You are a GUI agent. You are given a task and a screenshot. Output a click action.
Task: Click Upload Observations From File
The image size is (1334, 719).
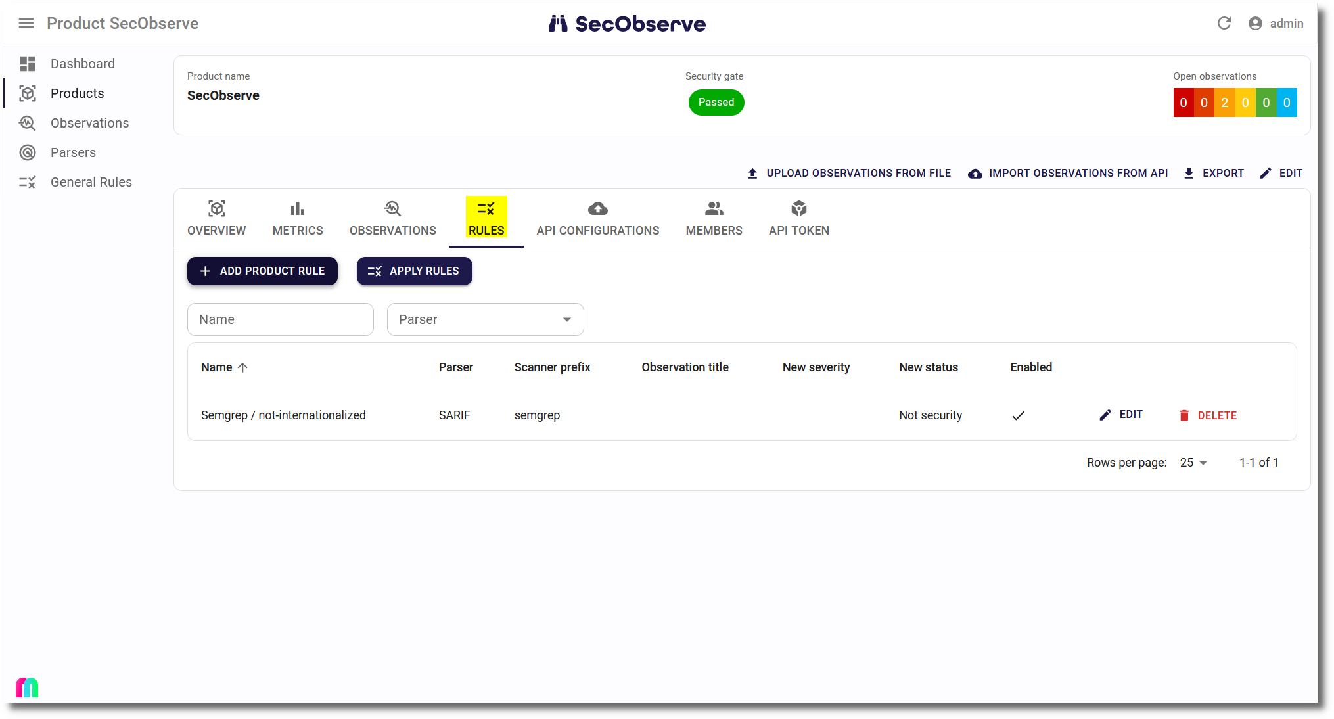(x=849, y=173)
